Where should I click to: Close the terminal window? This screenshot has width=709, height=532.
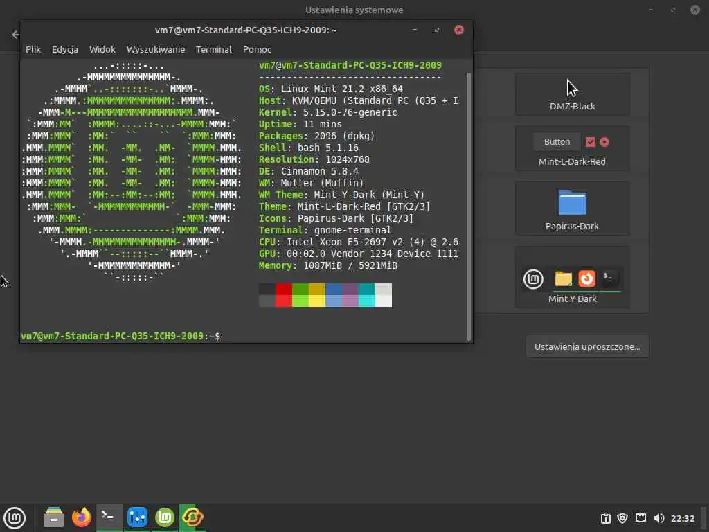459,30
